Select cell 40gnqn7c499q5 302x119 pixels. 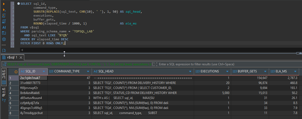[33, 108]
